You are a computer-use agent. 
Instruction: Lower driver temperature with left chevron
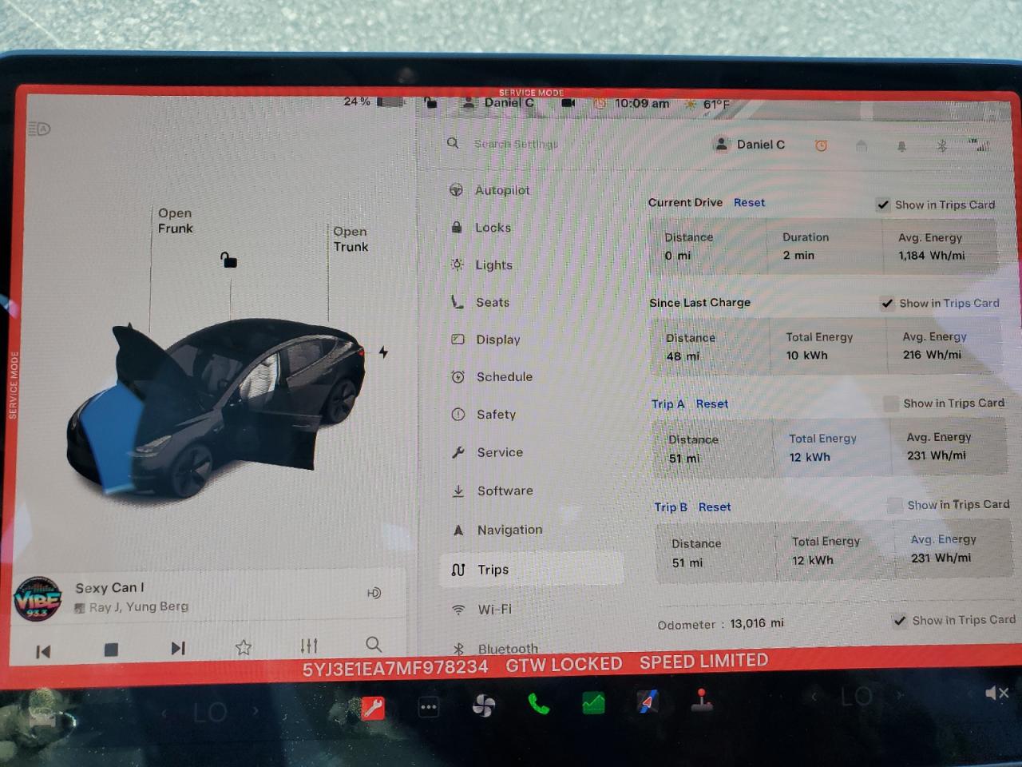pyautogui.click(x=165, y=712)
